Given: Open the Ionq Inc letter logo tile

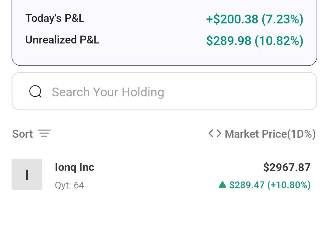Looking at the screenshot, I should pyautogui.click(x=27, y=174).
